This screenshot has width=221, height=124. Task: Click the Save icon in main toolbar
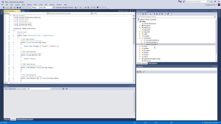(x=18, y=8)
